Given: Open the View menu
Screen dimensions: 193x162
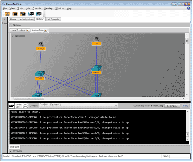Looking at the screenshot, I should pos(12,8).
